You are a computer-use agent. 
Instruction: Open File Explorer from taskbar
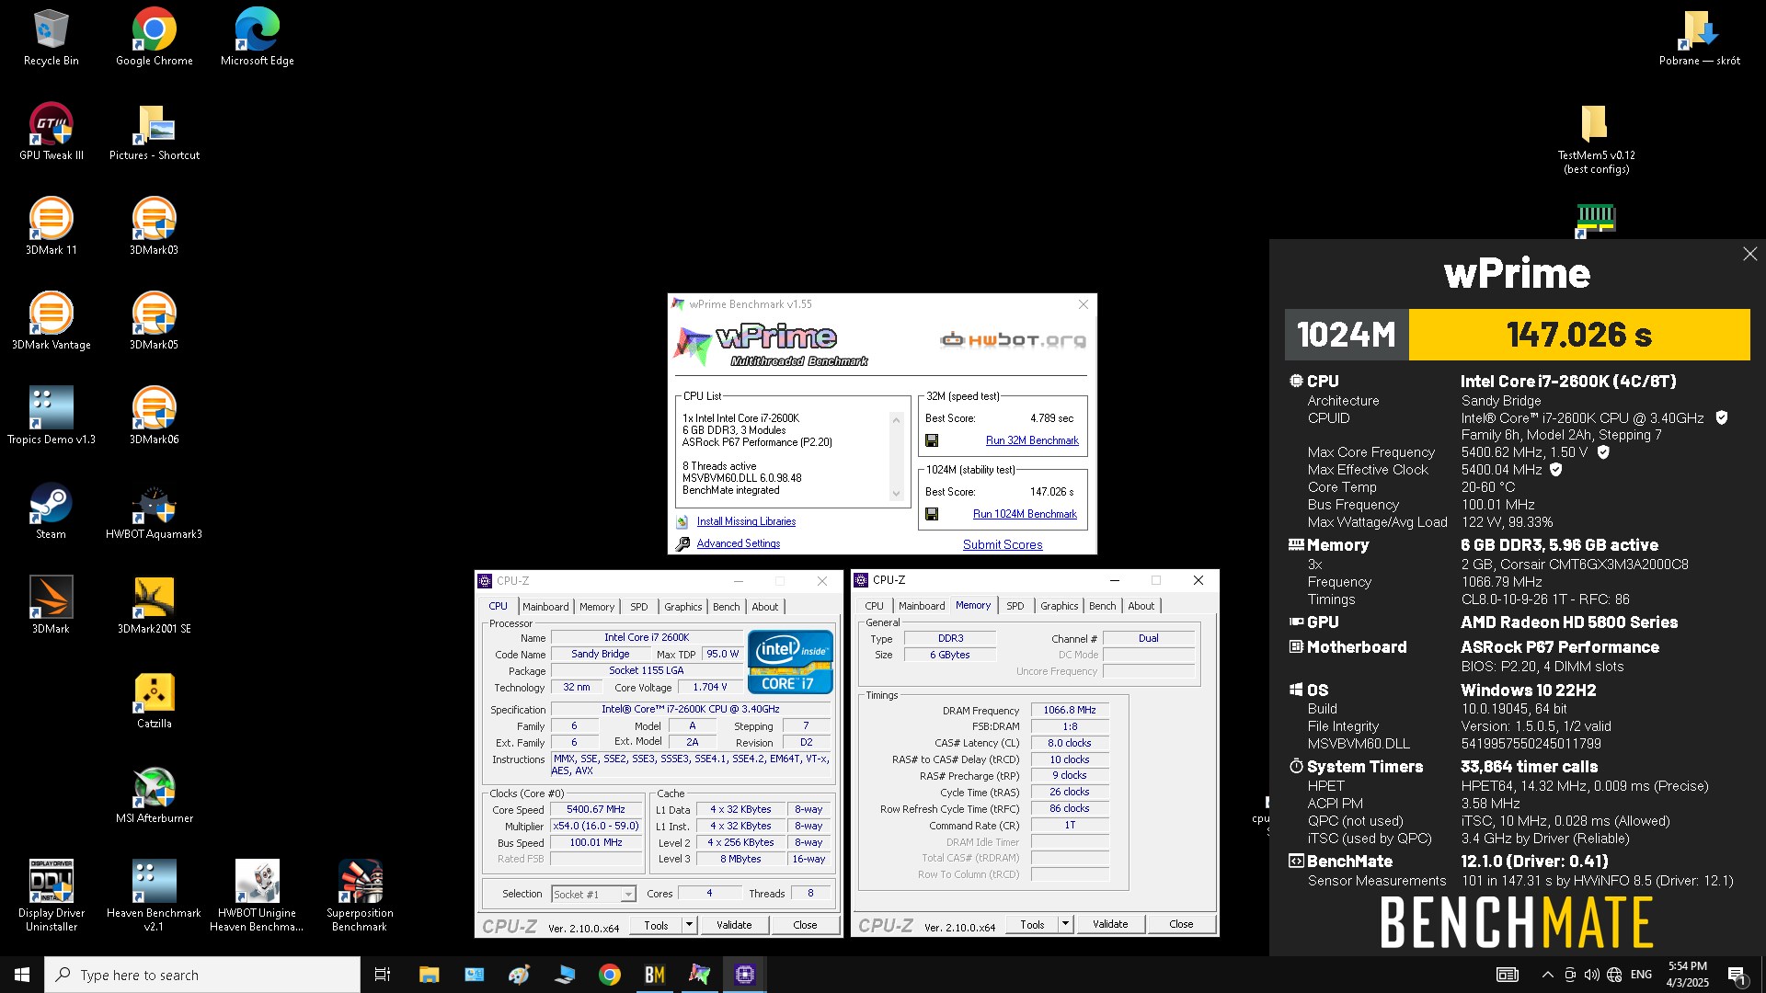[429, 975]
